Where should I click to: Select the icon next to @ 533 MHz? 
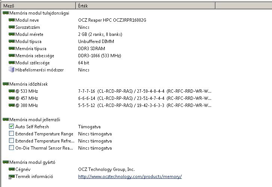coord(12,91)
